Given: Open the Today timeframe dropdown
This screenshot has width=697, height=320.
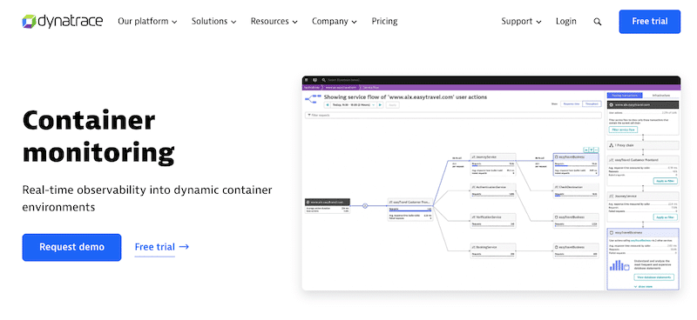Looking at the screenshot, I should (354, 104).
